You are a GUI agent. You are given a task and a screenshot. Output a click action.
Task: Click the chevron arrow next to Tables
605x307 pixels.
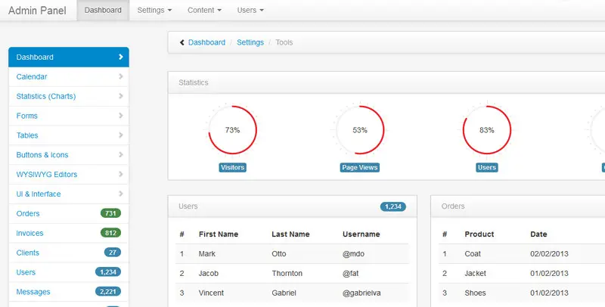coord(121,135)
